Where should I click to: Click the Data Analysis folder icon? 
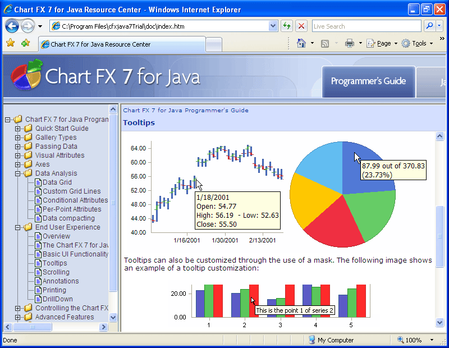pyautogui.click(x=28, y=173)
